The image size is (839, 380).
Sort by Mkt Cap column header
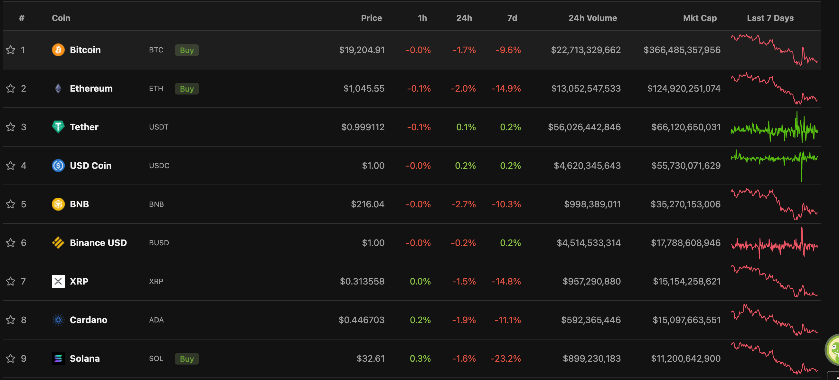[700, 18]
